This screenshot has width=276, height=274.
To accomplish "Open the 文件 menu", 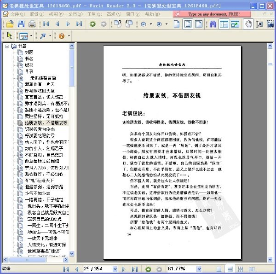I will 17,14.
